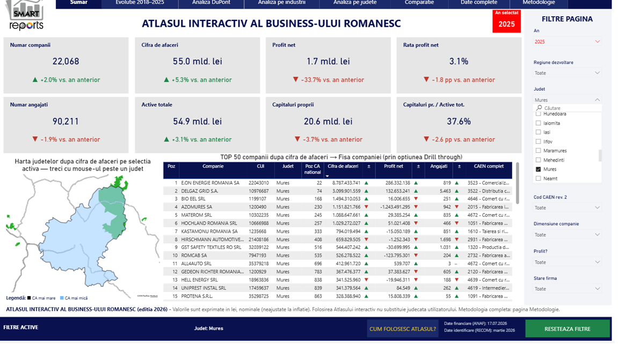Image resolution: width=618 pixels, height=346 pixels.
Task: Click the RESETEAZA FILTRE button
Action: [x=567, y=329]
